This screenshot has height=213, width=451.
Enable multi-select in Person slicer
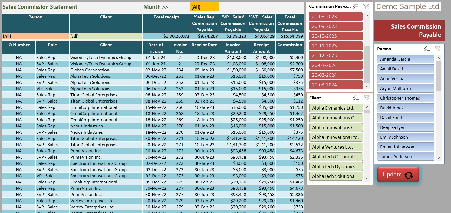(427, 49)
